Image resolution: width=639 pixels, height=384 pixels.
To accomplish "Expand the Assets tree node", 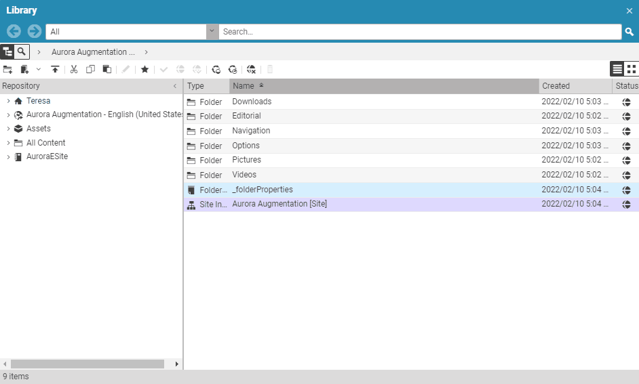I will (8, 129).
